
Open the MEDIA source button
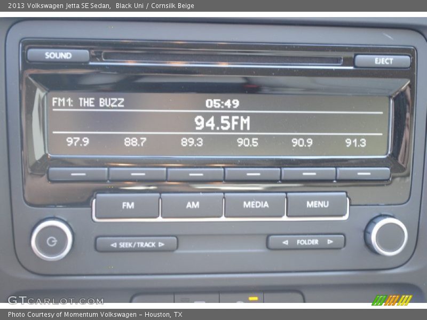255,204
